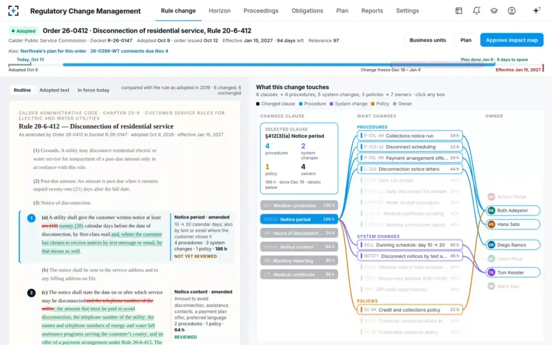The image size is (552, 345).
Task: Open the AI sparkle assistant icon
Action: coord(536,11)
